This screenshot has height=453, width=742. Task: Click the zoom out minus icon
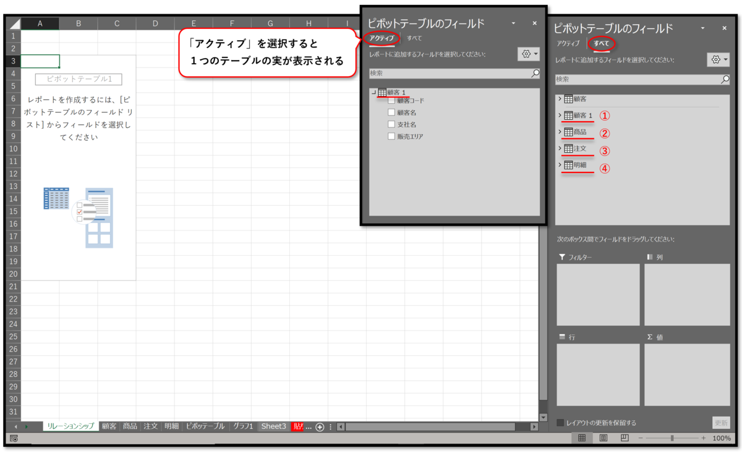coord(641,438)
